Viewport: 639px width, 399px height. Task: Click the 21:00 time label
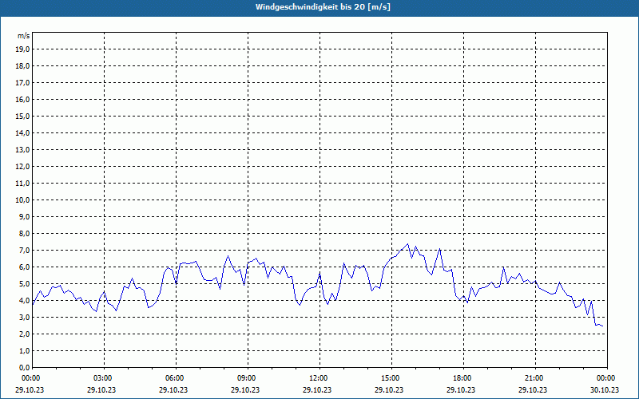coord(535,378)
